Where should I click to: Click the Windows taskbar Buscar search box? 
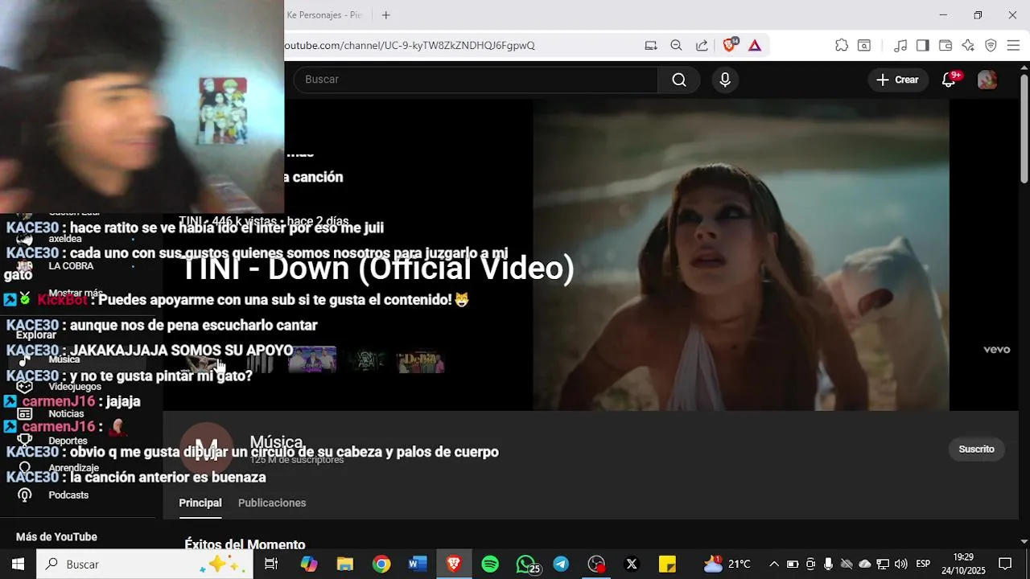[x=145, y=564]
